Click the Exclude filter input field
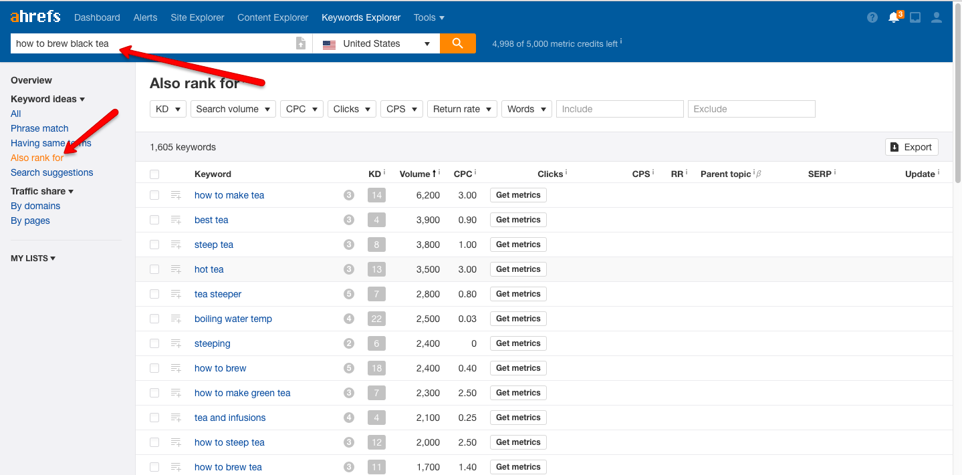This screenshot has height=475, width=962. click(751, 109)
